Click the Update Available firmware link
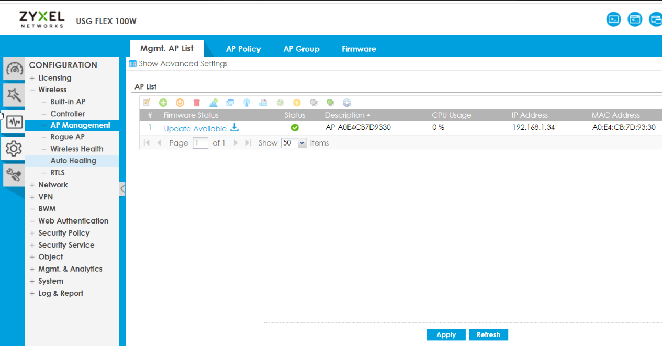Viewport: 662px width, 346px height. [x=196, y=128]
